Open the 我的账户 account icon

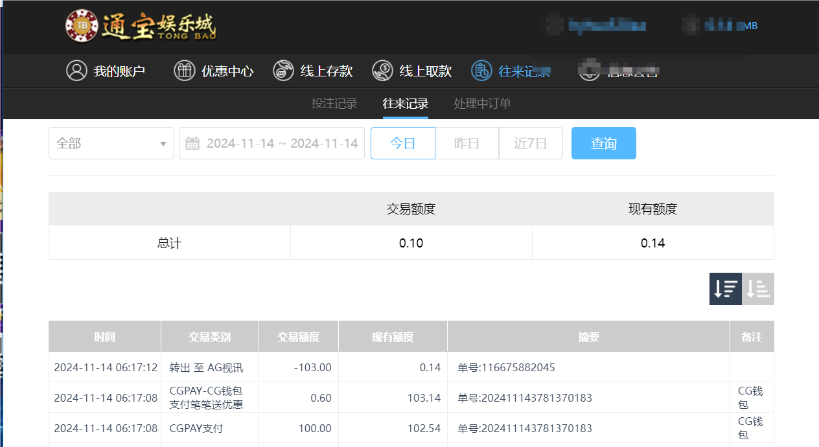76,71
